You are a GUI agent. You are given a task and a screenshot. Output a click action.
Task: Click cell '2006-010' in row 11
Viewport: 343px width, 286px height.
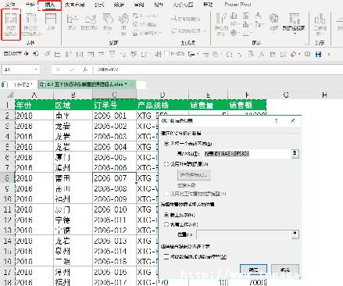tap(114, 209)
